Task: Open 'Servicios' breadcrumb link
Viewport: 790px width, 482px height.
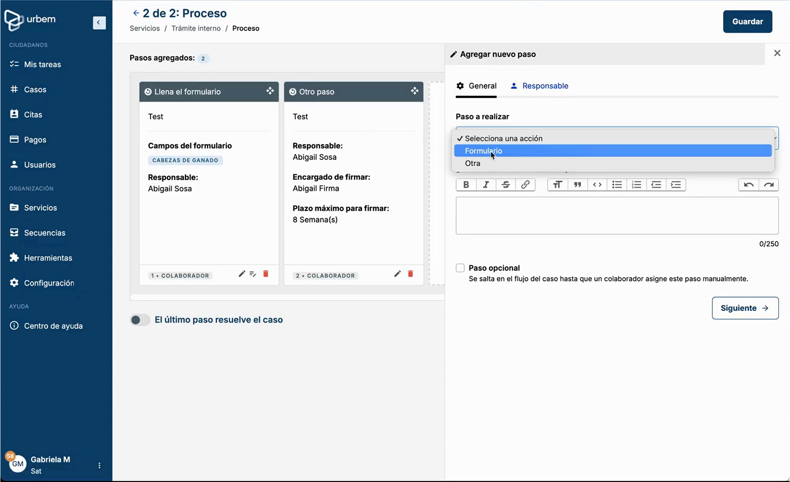Action: click(145, 28)
